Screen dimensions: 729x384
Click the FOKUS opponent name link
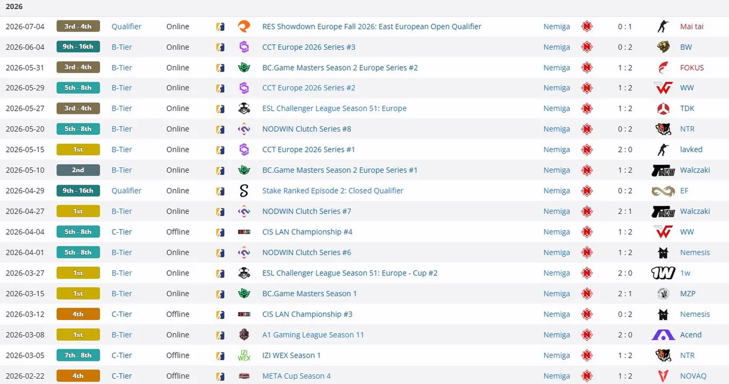click(692, 67)
